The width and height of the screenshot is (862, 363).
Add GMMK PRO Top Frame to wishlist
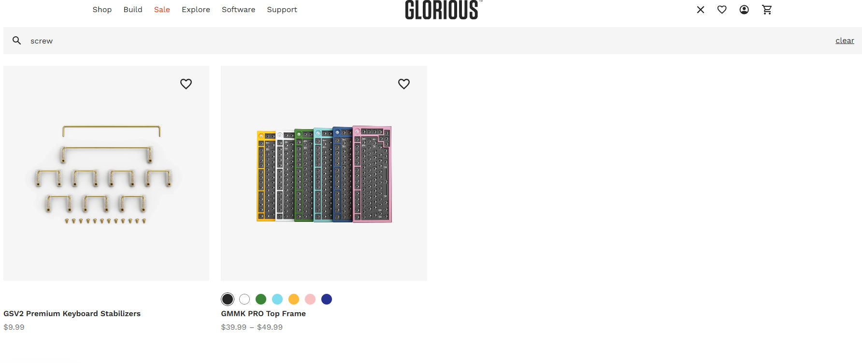pyautogui.click(x=404, y=84)
